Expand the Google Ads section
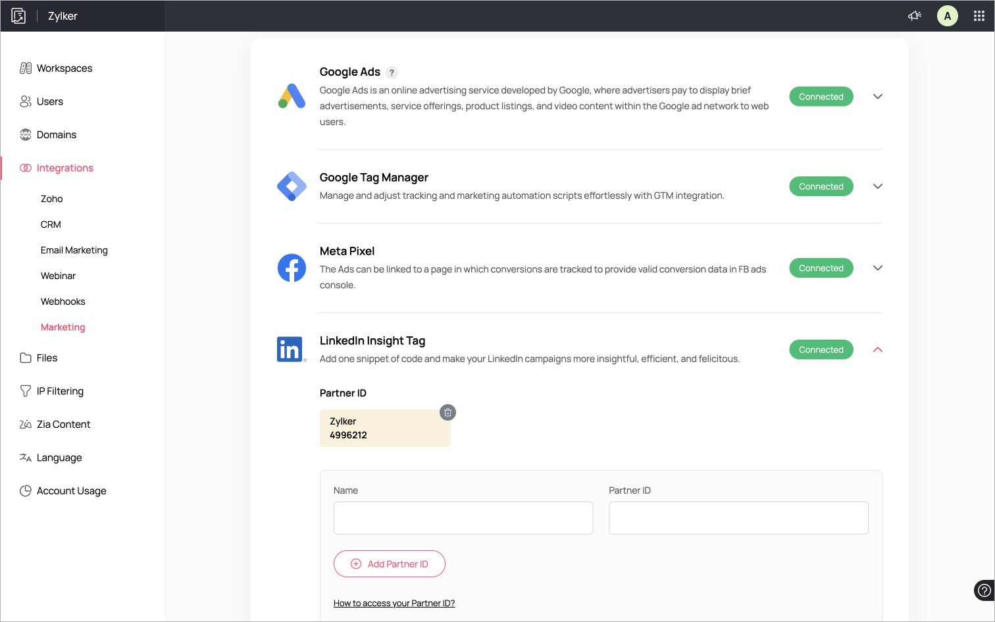The width and height of the screenshot is (995, 622). pos(877,97)
